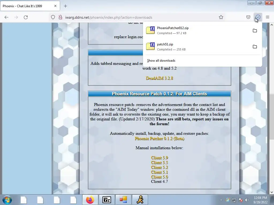Open the first blank document taskbar icon
This screenshot has width=274, height=205.
click(24, 200)
